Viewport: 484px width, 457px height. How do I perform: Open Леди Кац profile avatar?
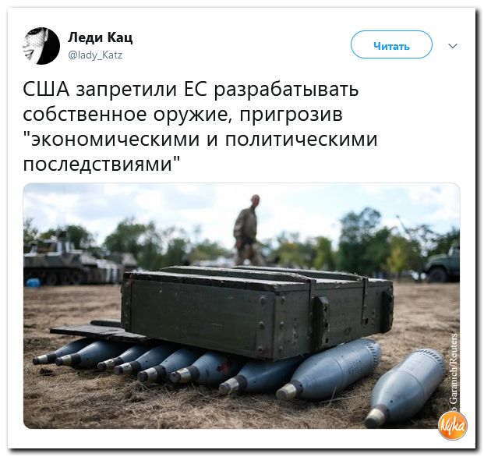tap(41, 46)
